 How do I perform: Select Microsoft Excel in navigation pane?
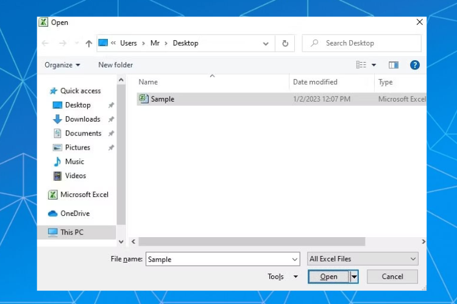(84, 195)
